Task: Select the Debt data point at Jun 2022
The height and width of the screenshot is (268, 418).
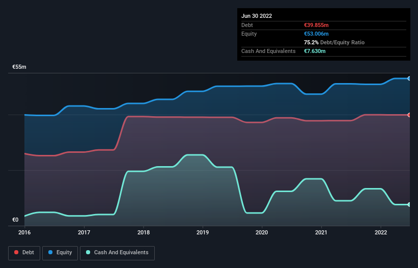Action: [x=409, y=115]
